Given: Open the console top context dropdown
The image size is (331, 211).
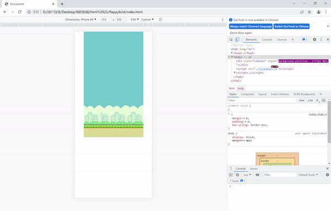Looking at the screenshot, I should click(247, 175).
